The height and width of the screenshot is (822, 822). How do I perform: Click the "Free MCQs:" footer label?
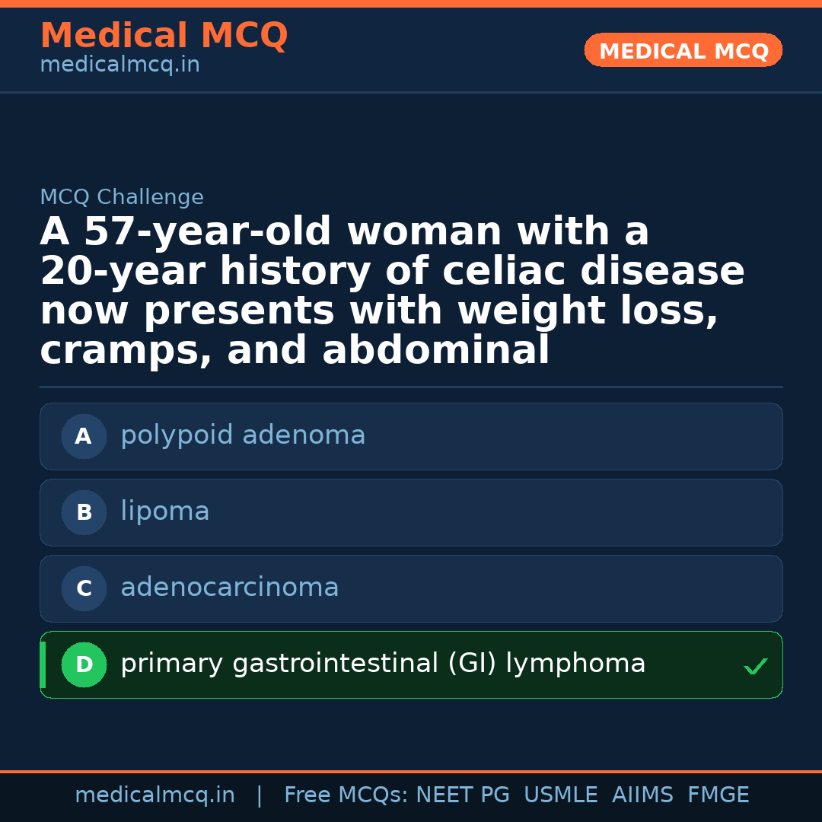[346, 795]
